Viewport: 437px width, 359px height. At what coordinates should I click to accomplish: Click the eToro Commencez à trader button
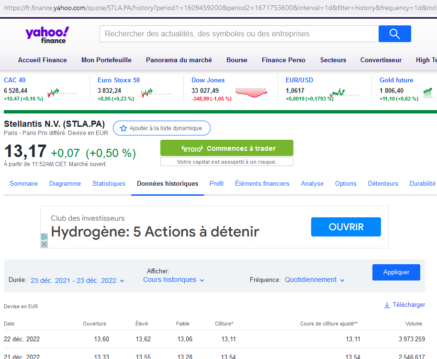(x=227, y=148)
